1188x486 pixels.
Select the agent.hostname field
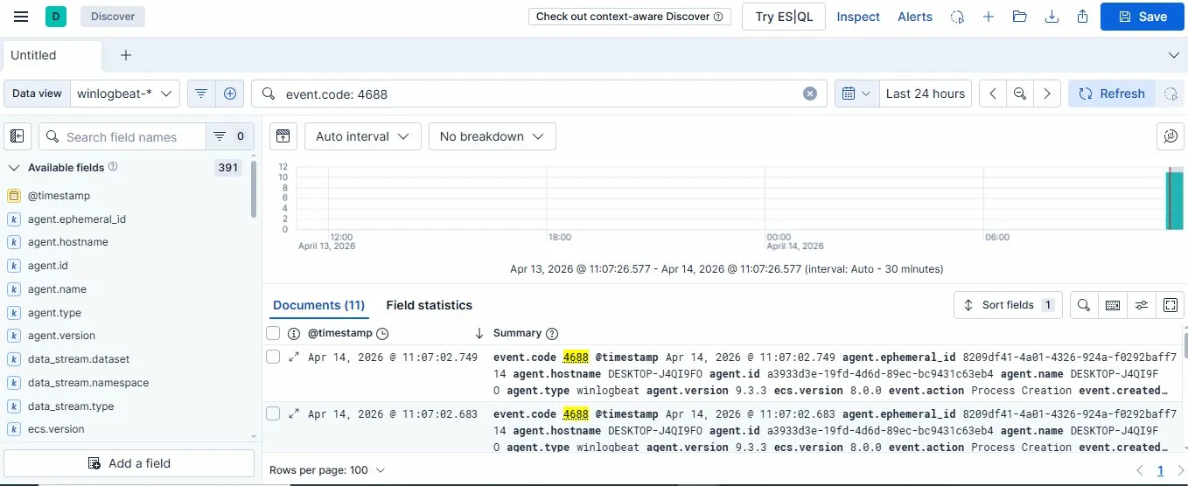[68, 242]
